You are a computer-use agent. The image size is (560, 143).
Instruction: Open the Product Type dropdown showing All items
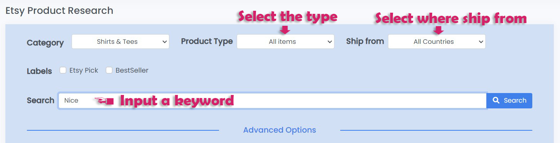pyautogui.click(x=286, y=42)
